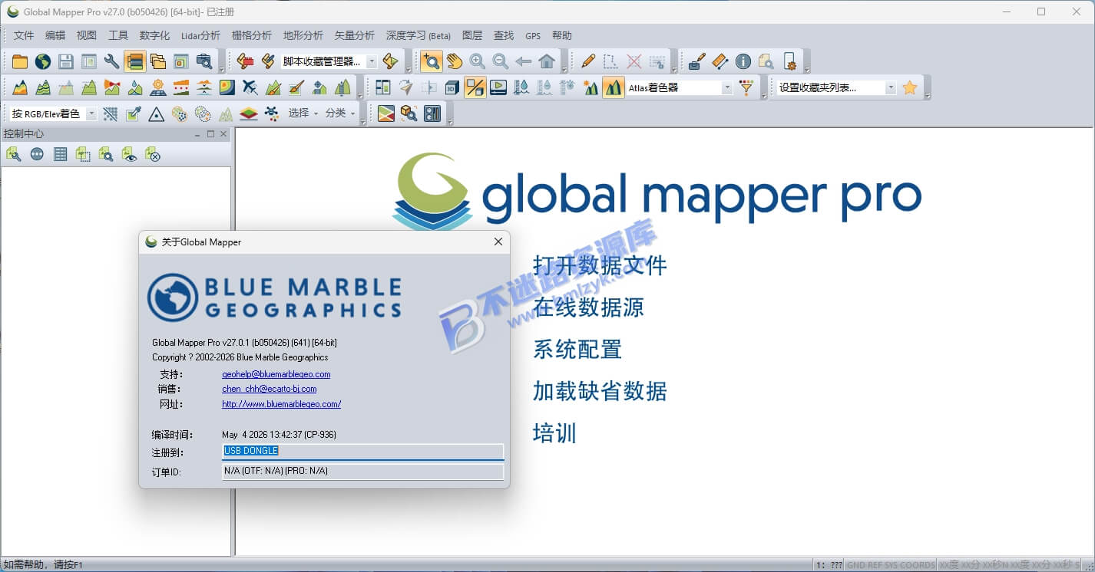The height and width of the screenshot is (572, 1095).
Task: Toggle the 2D/3D link split view icon
Action: click(x=475, y=87)
